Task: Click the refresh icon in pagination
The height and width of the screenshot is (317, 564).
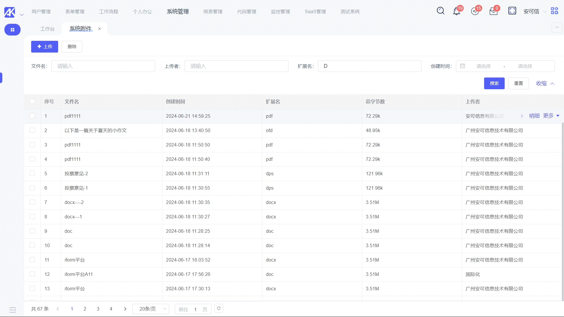Action: click(x=219, y=308)
